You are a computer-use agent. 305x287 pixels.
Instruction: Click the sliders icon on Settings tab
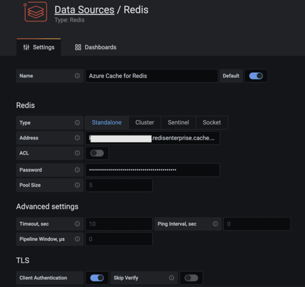(x=26, y=47)
